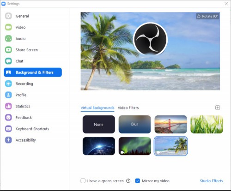Open Share Screen settings icon
This screenshot has height=191, width=231.
(8, 50)
